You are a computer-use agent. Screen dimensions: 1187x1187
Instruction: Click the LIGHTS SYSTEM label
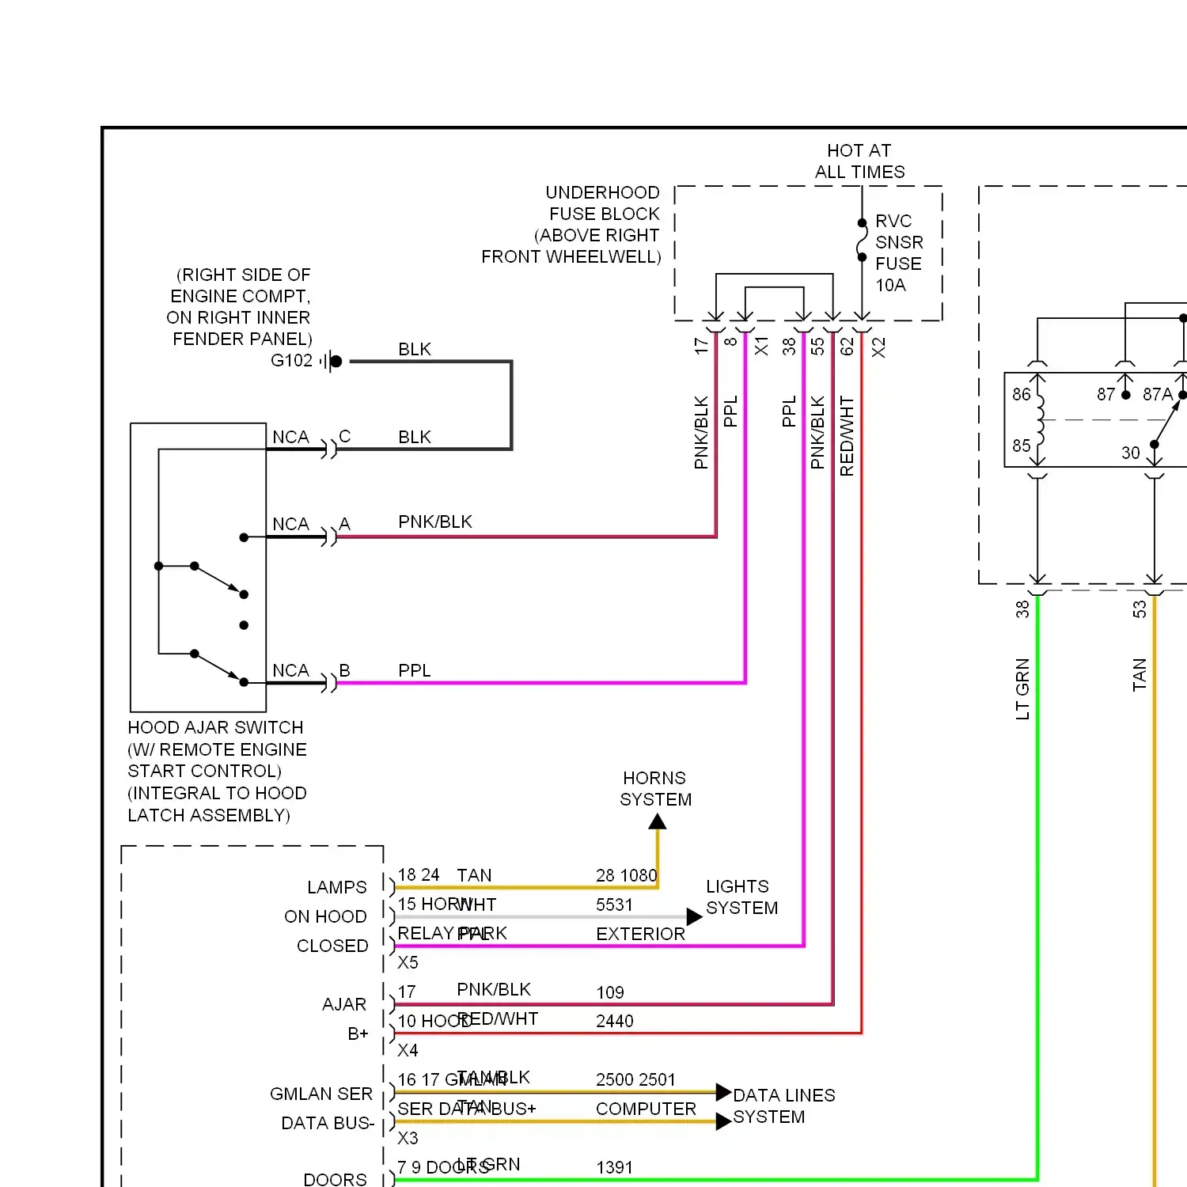click(741, 897)
